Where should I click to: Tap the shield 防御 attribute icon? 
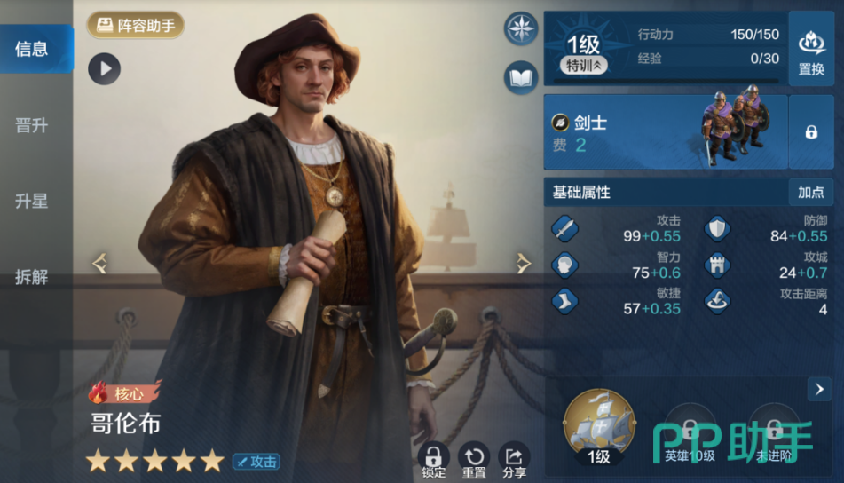pyautogui.click(x=717, y=229)
